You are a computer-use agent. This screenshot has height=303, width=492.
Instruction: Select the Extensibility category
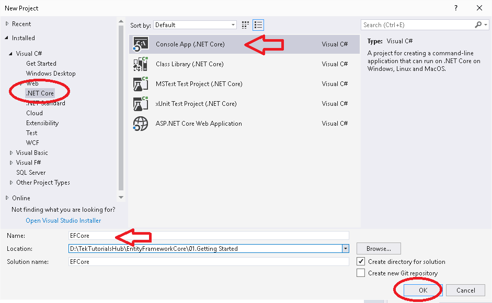(42, 123)
